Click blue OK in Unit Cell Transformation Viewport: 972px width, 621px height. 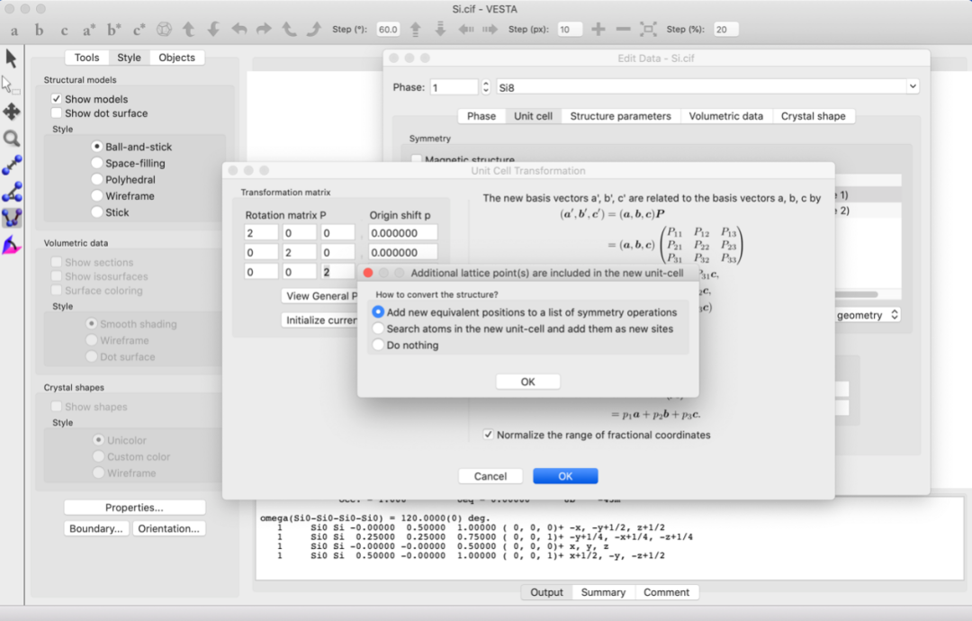pyautogui.click(x=565, y=476)
